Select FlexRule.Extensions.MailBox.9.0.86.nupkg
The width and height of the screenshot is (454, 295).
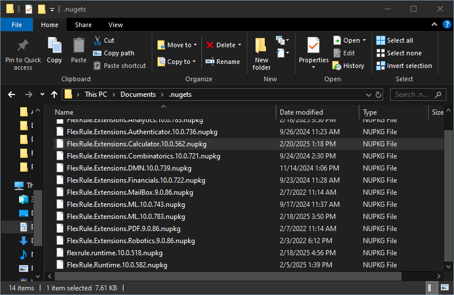tap(249, 192)
